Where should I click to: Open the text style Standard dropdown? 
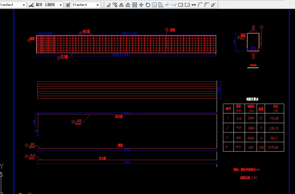[x=24, y=5]
